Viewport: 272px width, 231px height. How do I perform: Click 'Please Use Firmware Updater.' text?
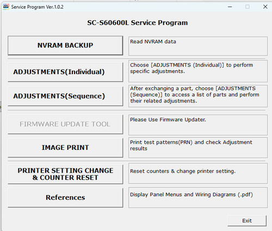click(x=168, y=120)
